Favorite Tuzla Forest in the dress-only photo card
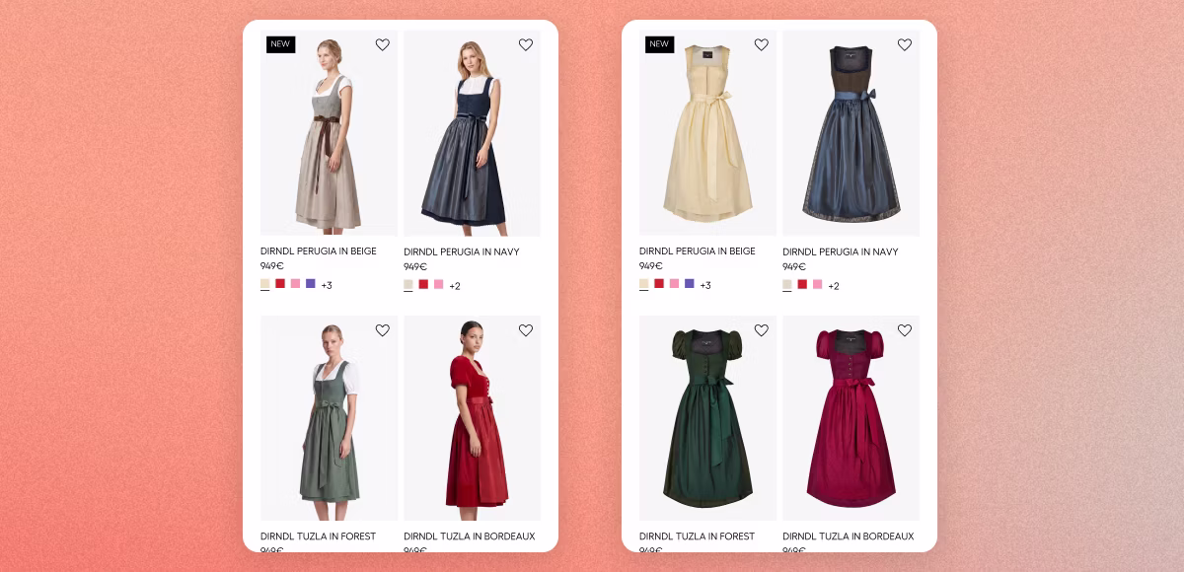 762,330
